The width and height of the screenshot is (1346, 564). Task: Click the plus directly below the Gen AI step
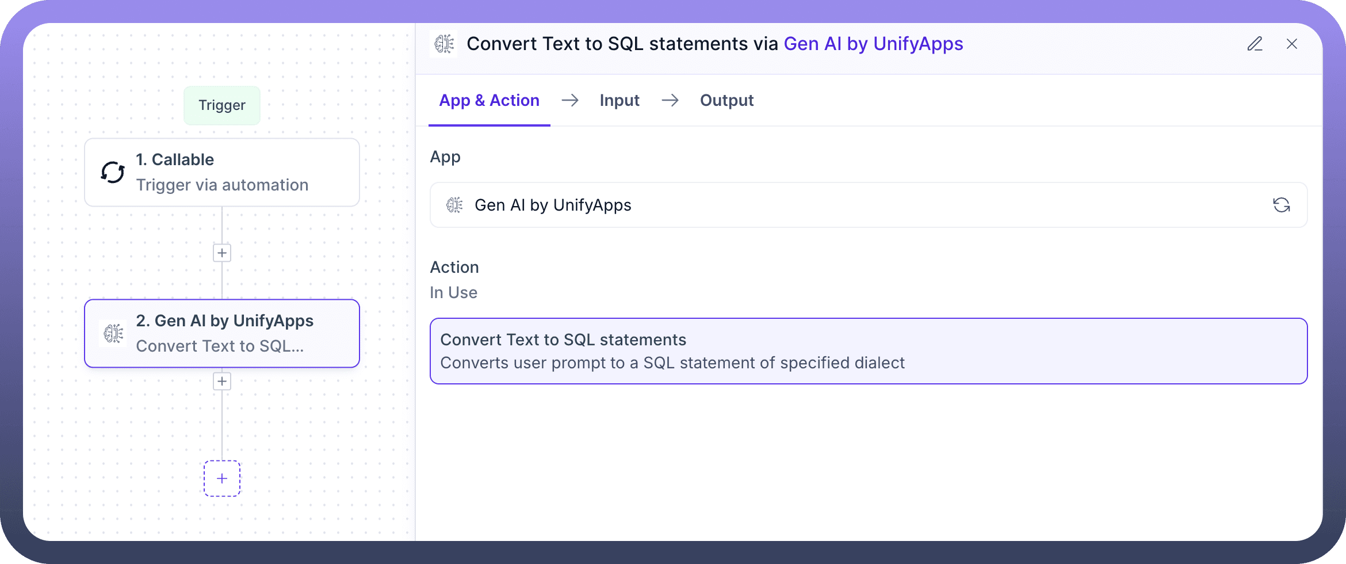tap(222, 381)
